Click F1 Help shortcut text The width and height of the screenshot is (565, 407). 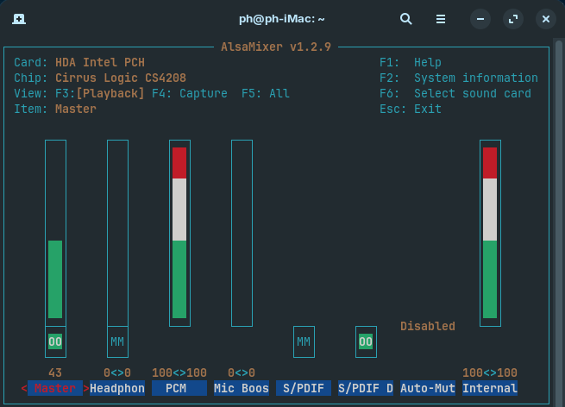click(x=411, y=63)
